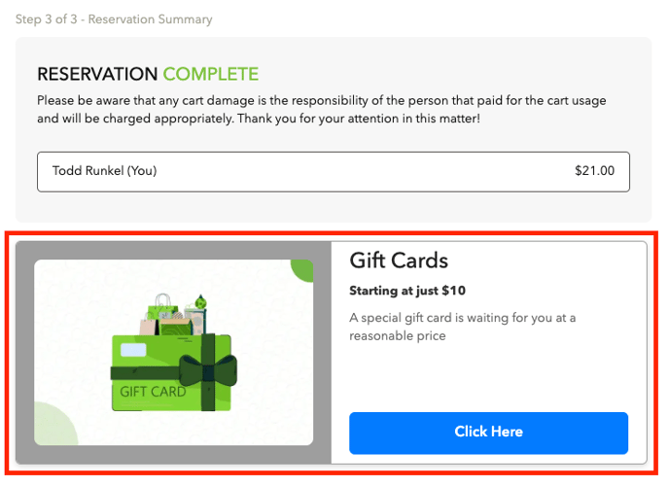Click the green COMPLETE status word
This screenshot has height=486, width=669.
click(211, 74)
